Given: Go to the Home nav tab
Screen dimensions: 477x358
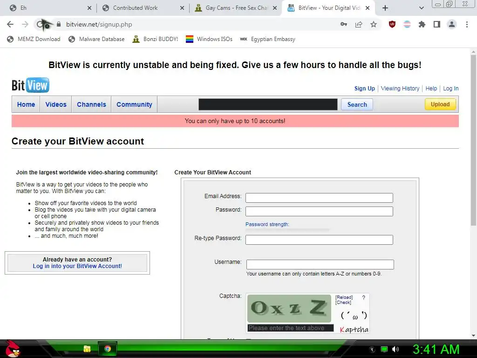Looking at the screenshot, I should coord(26,104).
